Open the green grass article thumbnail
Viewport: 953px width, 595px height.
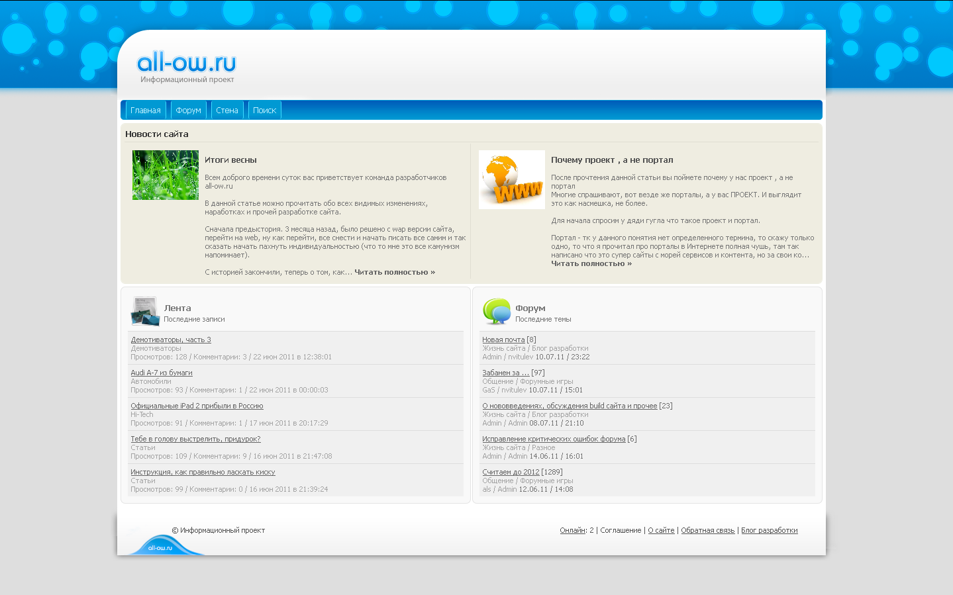pyautogui.click(x=166, y=175)
